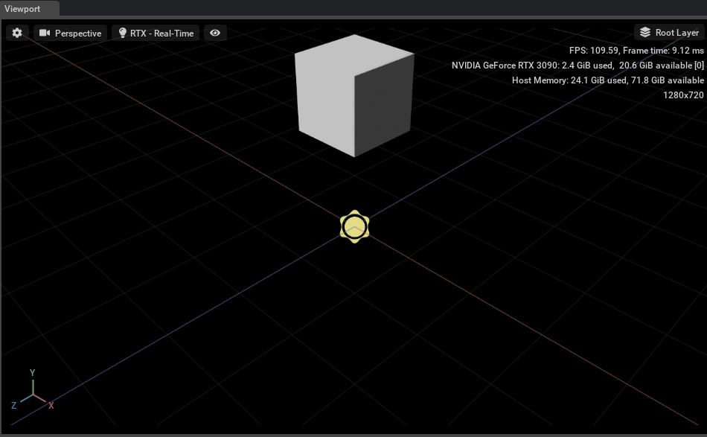Open the viewport settings gear menu
707x437 pixels.
click(16, 32)
